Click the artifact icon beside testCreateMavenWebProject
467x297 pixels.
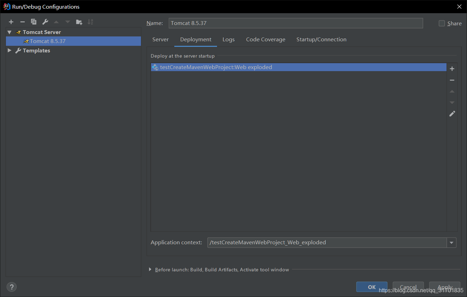pyautogui.click(x=155, y=67)
